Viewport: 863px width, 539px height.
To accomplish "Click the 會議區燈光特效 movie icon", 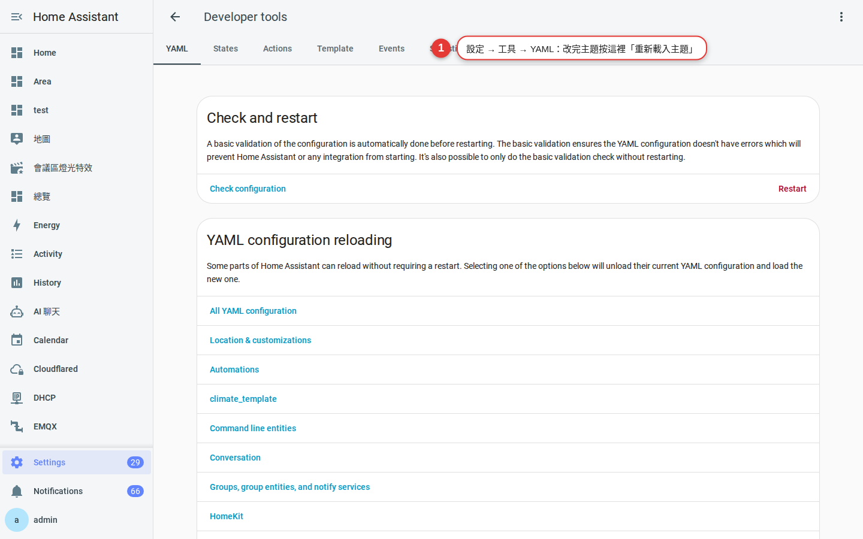I will pyautogui.click(x=17, y=168).
